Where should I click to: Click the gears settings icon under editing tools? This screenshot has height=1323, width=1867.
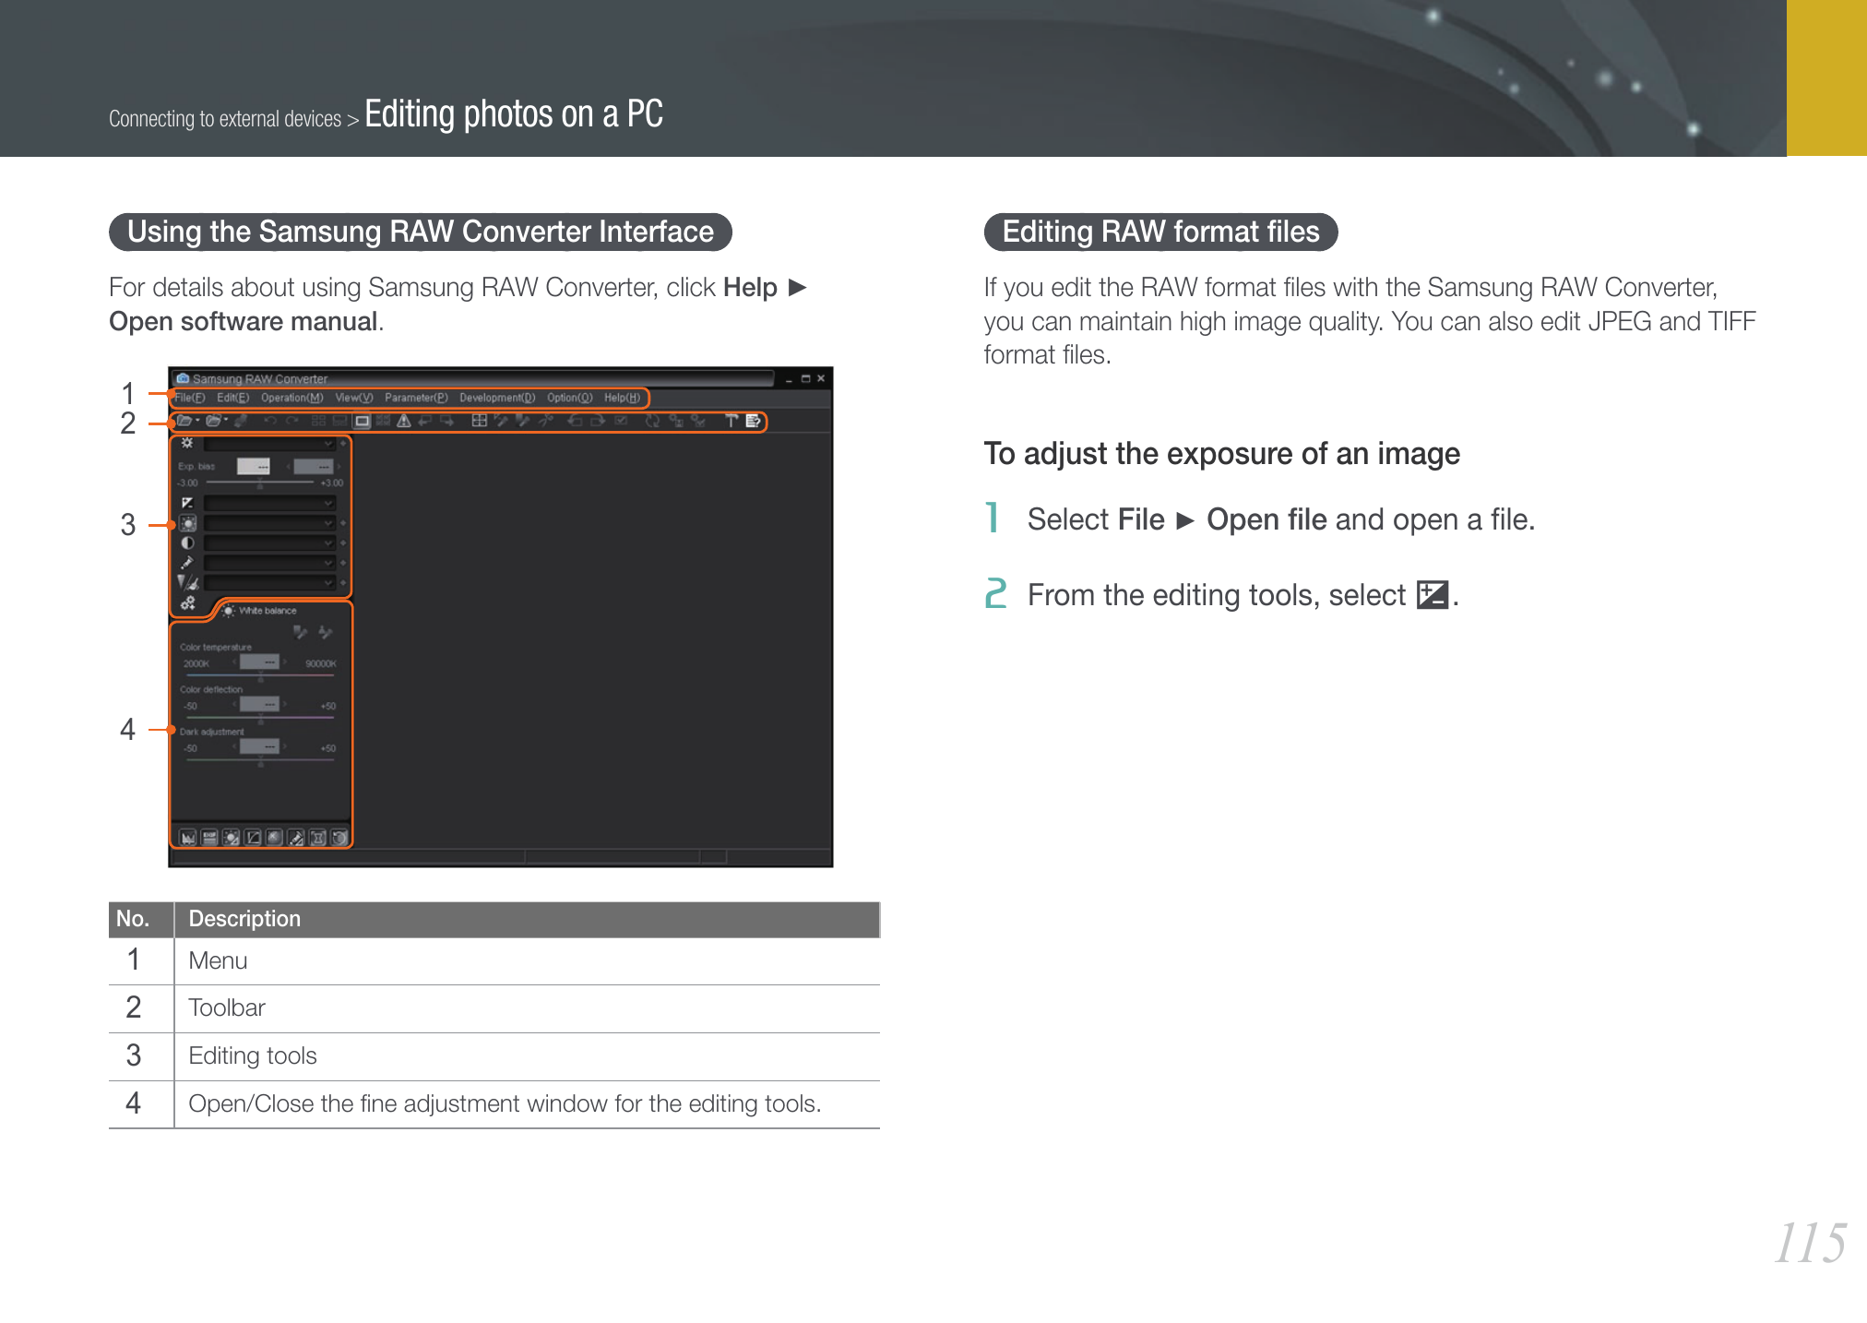(x=187, y=603)
